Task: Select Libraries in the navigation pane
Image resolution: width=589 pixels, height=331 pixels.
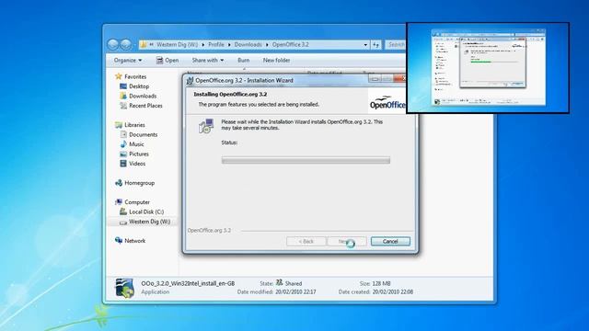Action: [134, 125]
